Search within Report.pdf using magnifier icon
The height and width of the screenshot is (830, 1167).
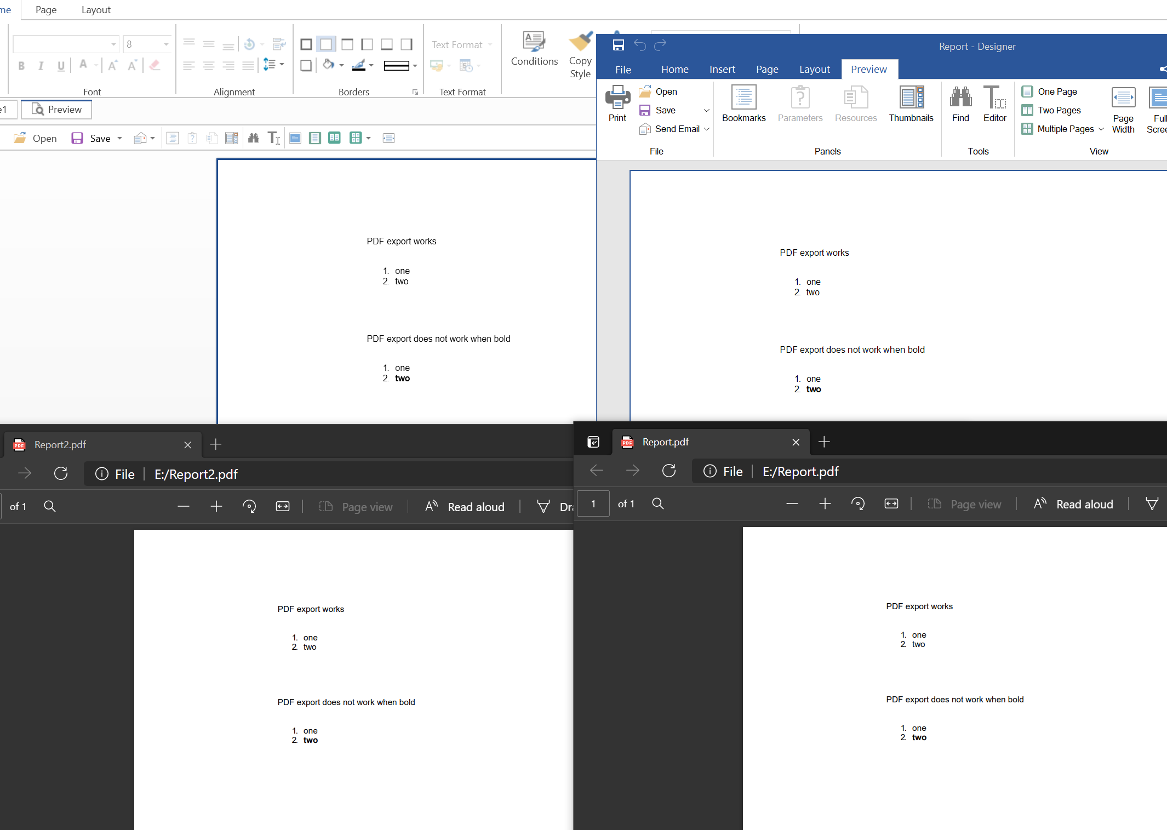point(658,504)
